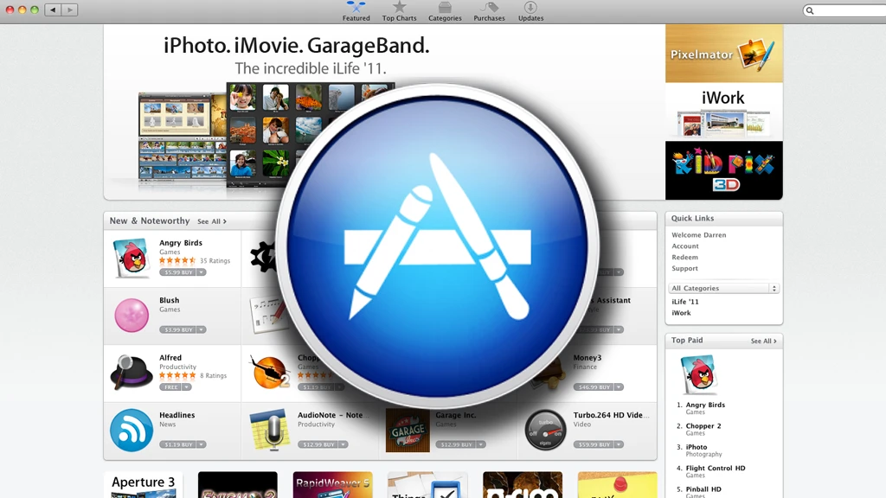Expand Angry Birds buy options arrow
Image resolution: width=886 pixels, height=498 pixels.
tap(201, 272)
